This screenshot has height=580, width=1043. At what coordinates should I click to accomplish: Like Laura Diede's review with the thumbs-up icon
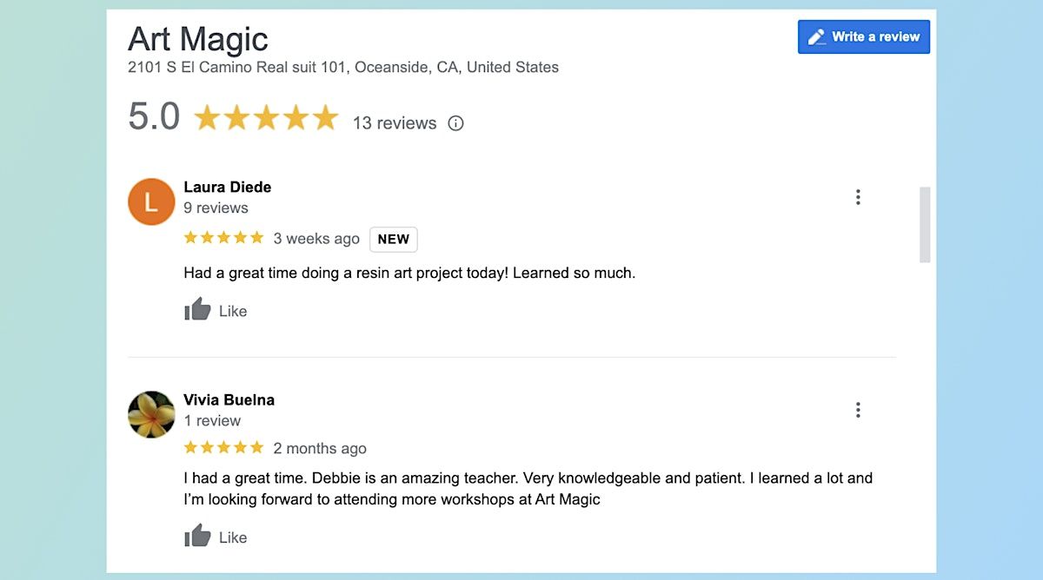coord(198,310)
